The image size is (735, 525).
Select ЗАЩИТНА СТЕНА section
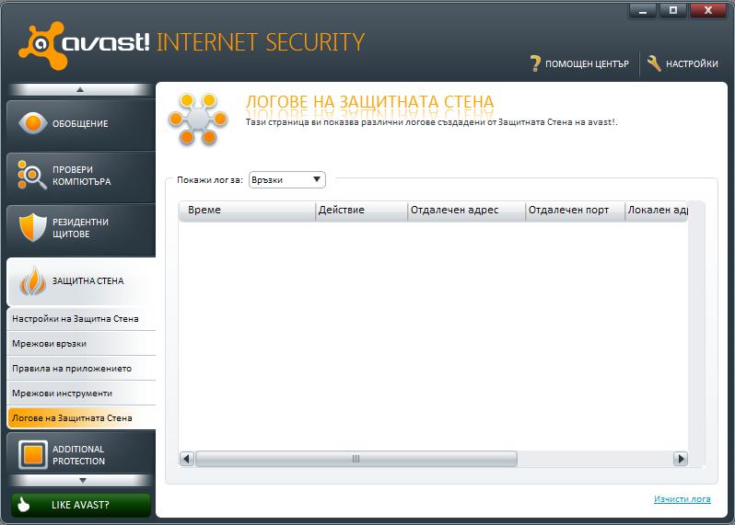click(x=81, y=281)
